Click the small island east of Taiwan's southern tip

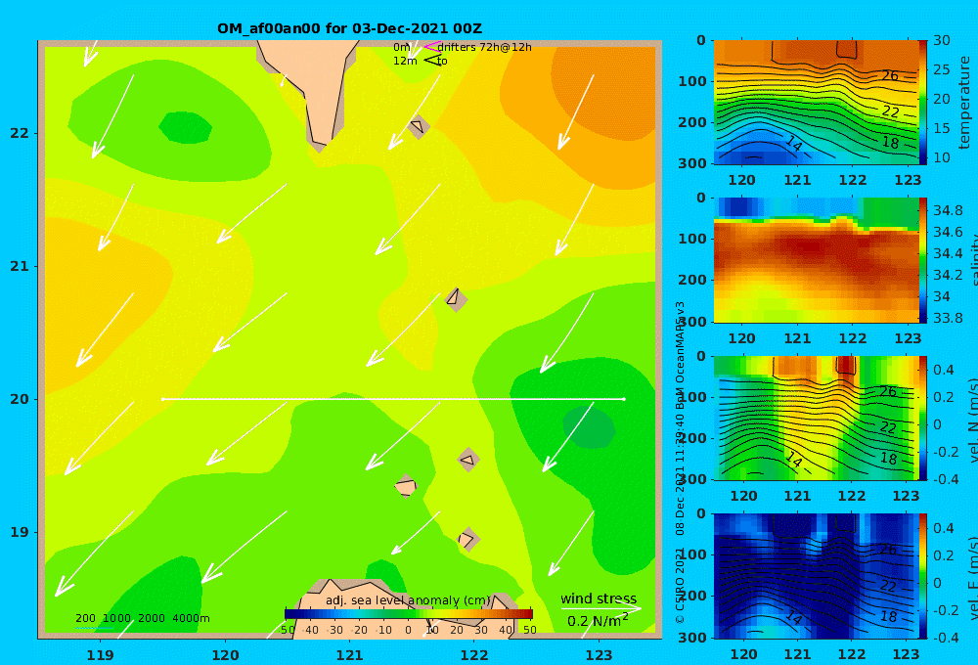pos(418,126)
